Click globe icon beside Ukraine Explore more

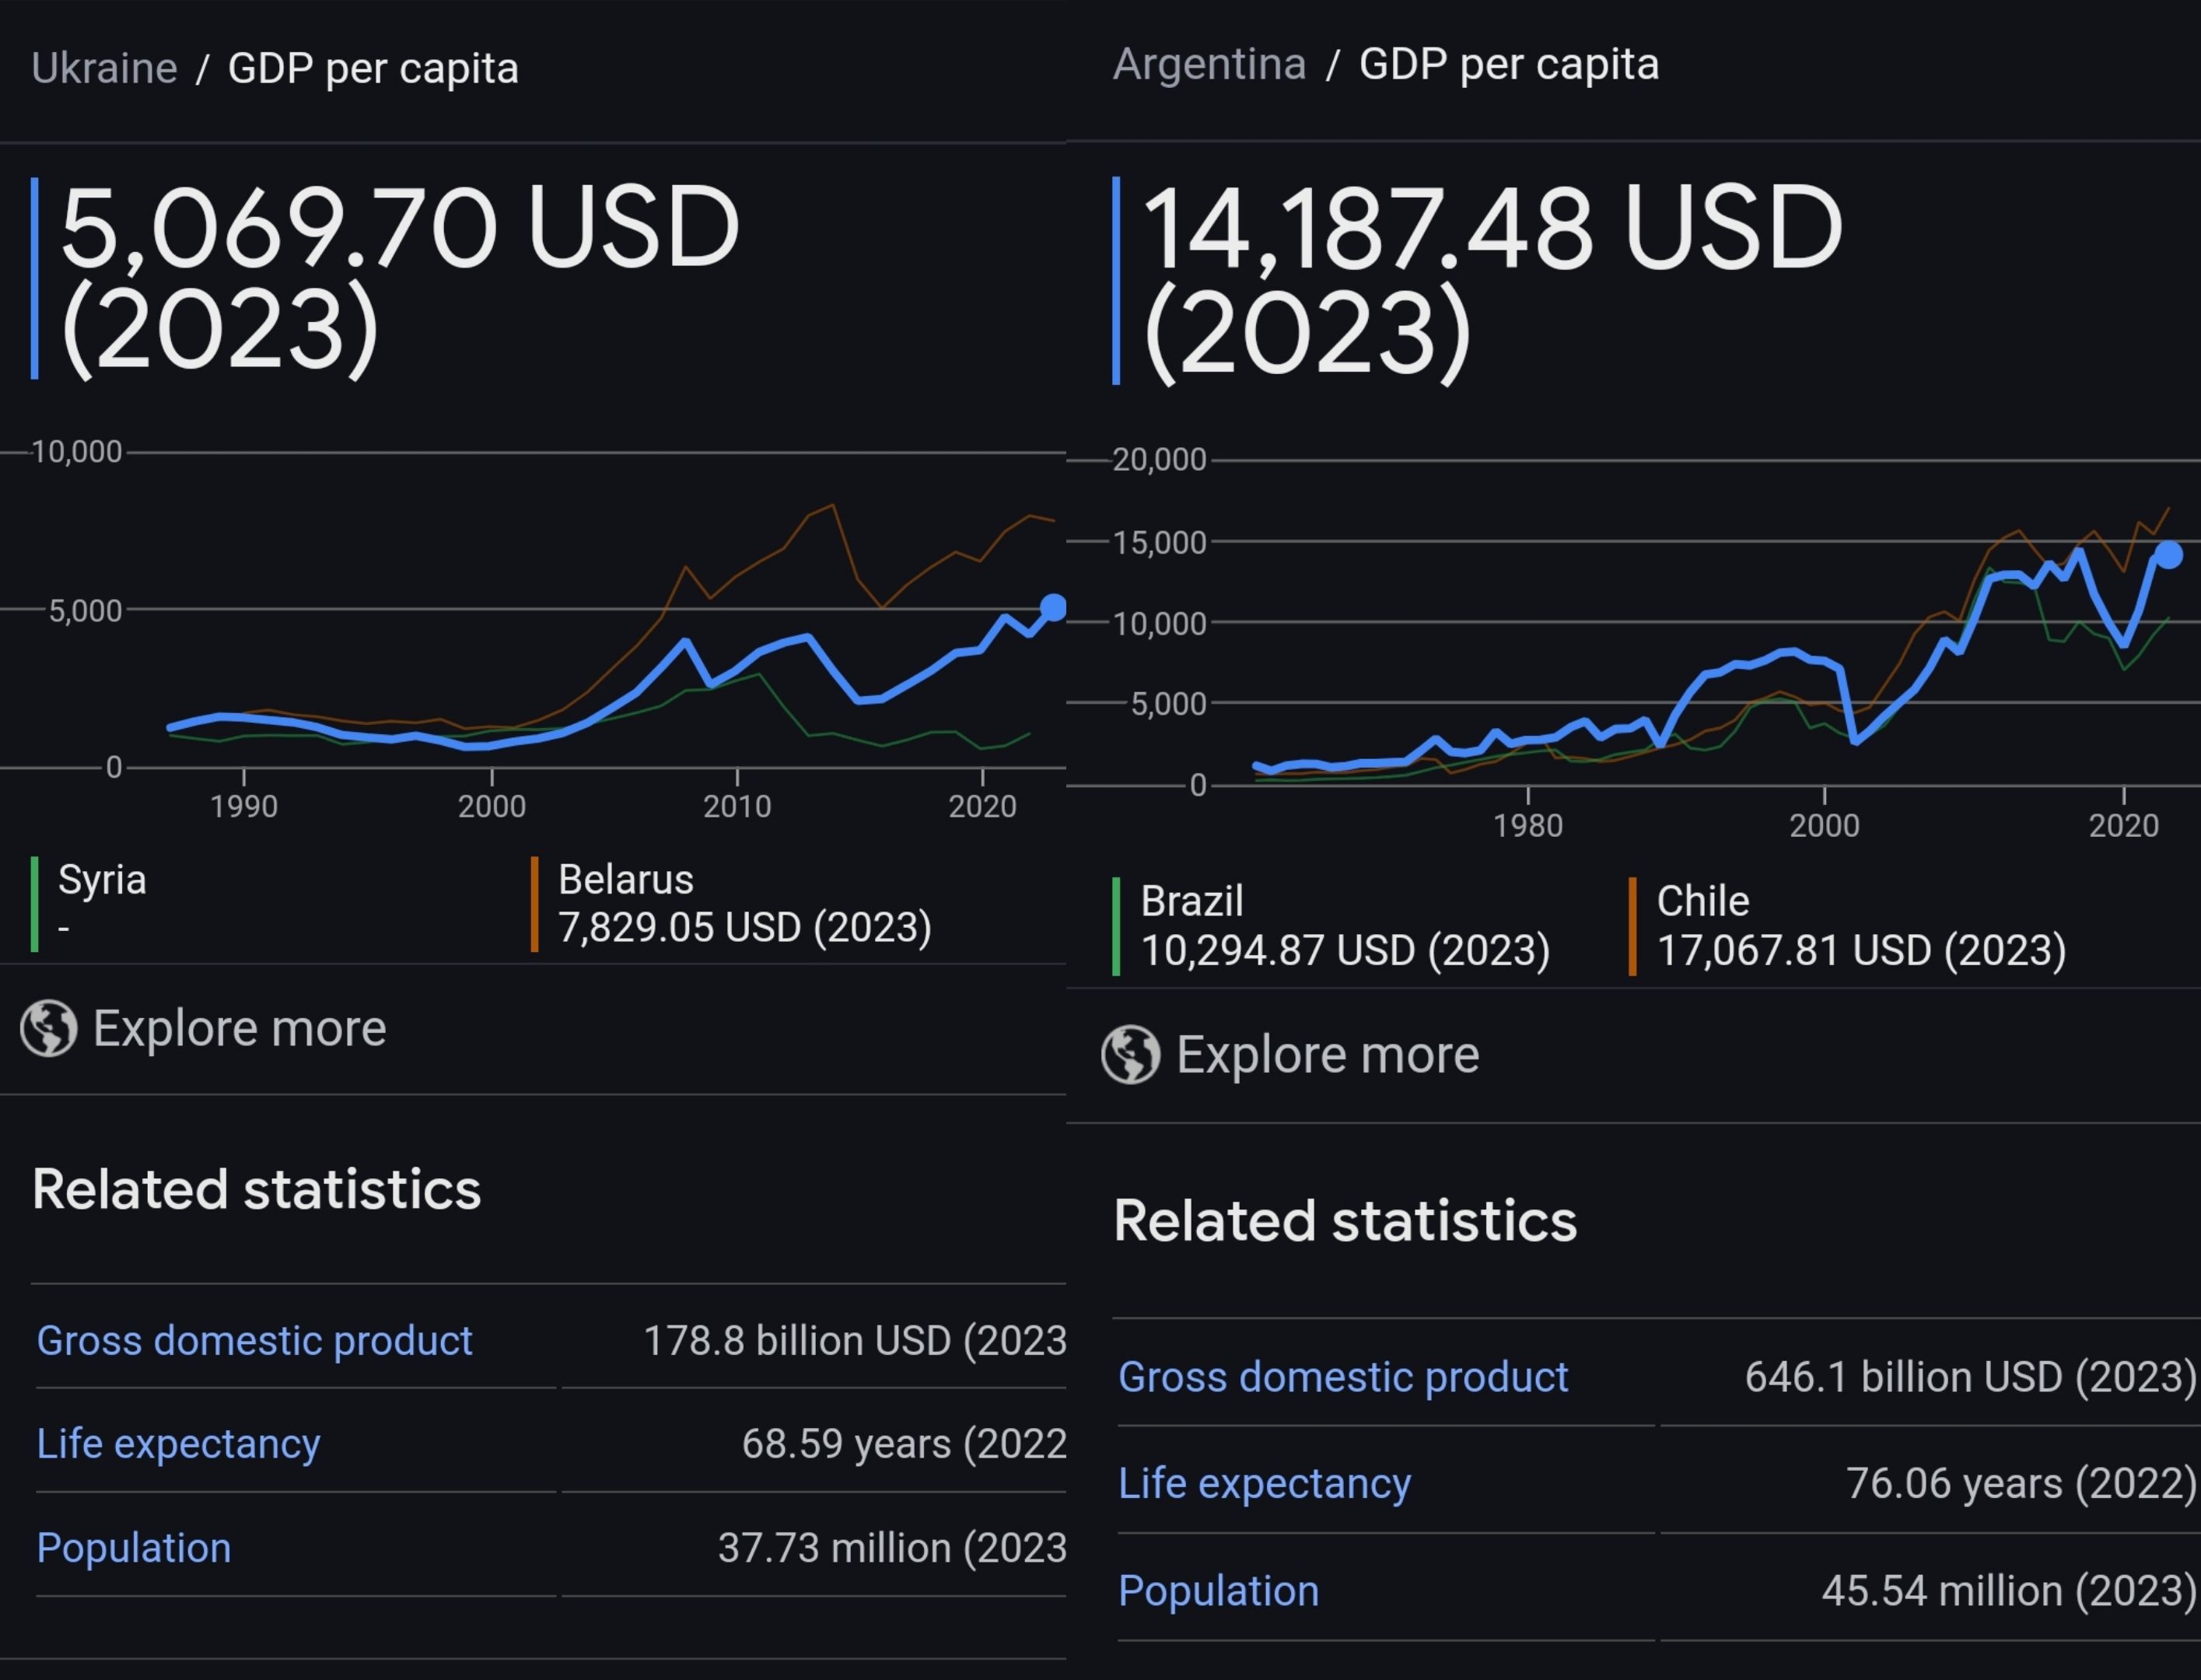click(x=49, y=1028)
